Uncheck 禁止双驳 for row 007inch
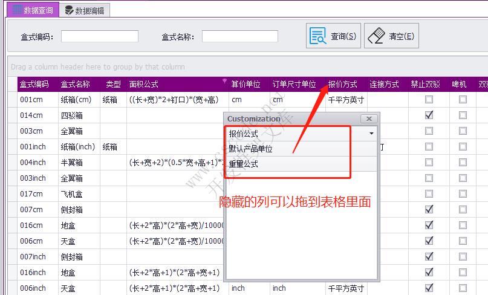Image resolution: width=488 pixels, height=295 pixels. [x=429, y=257]
